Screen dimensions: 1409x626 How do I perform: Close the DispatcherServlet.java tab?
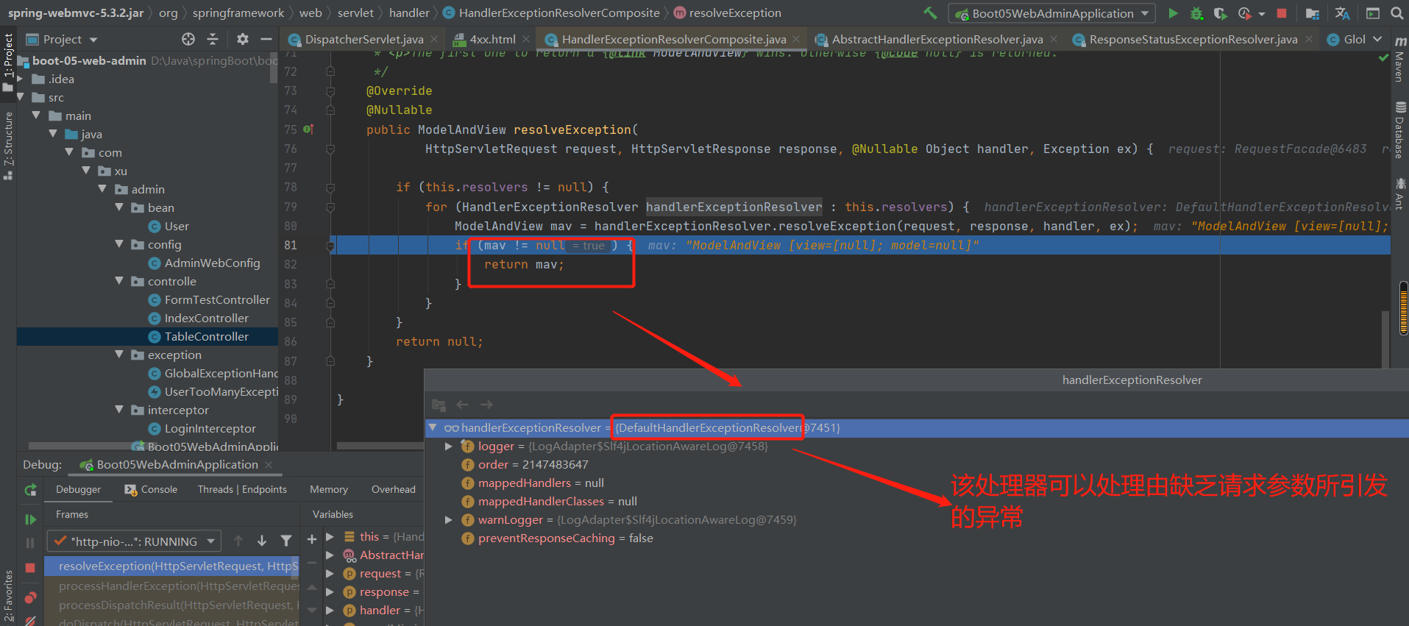pyautogui.click(x=434, y=39)
